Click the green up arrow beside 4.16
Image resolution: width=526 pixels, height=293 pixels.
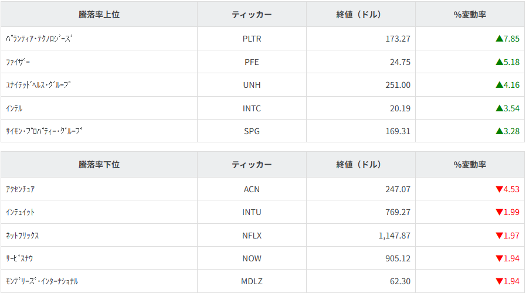tap(499, 85)
